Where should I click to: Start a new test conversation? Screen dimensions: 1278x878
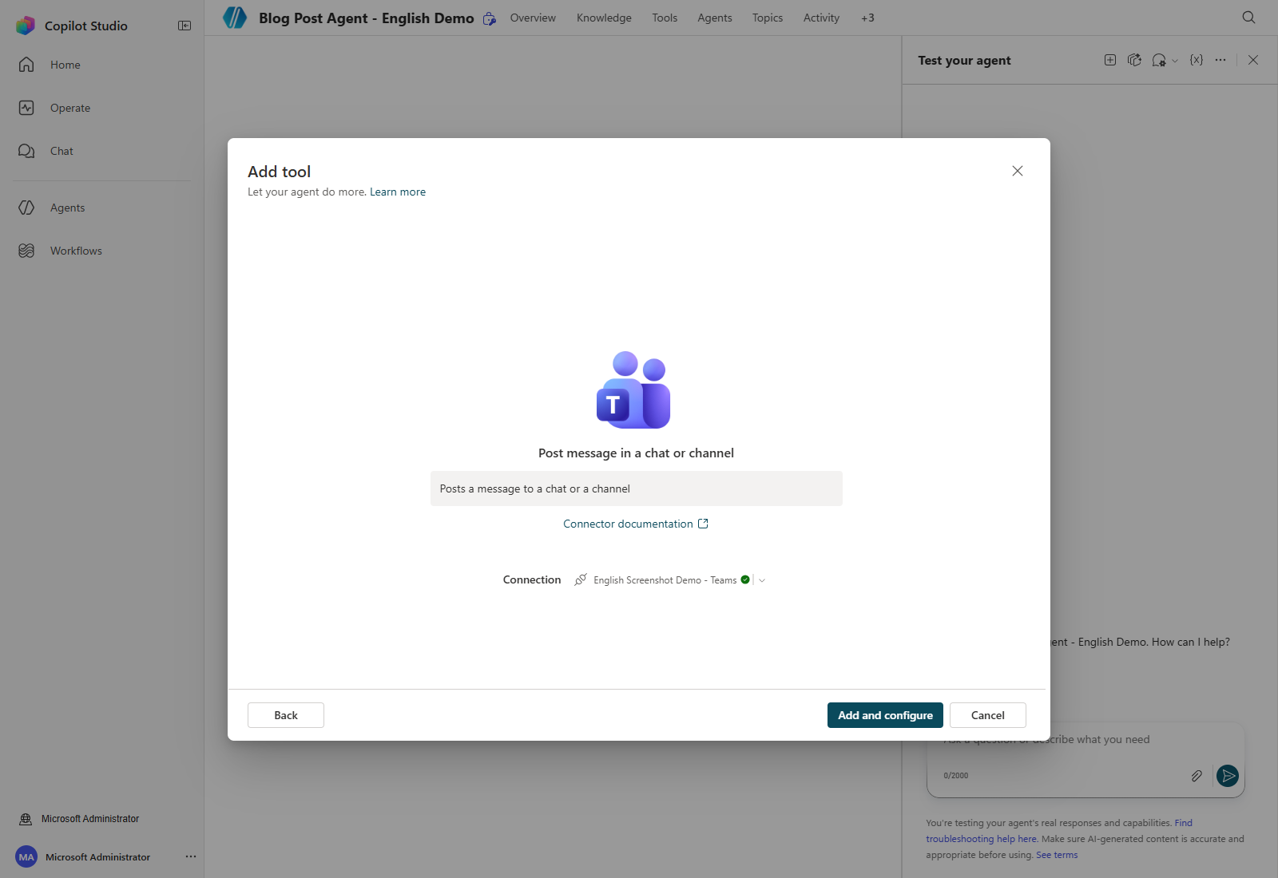coord(1110,60)
